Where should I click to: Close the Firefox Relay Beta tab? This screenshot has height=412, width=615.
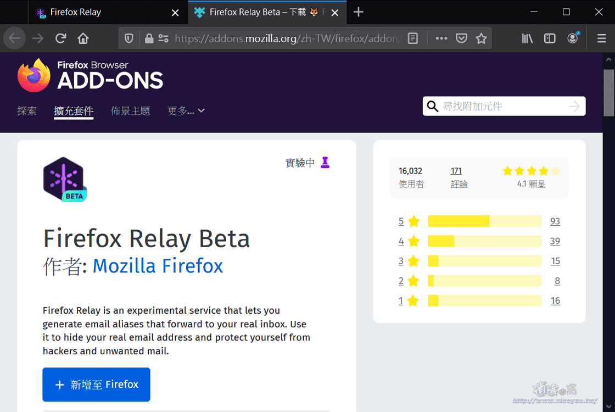coord(335,13)
